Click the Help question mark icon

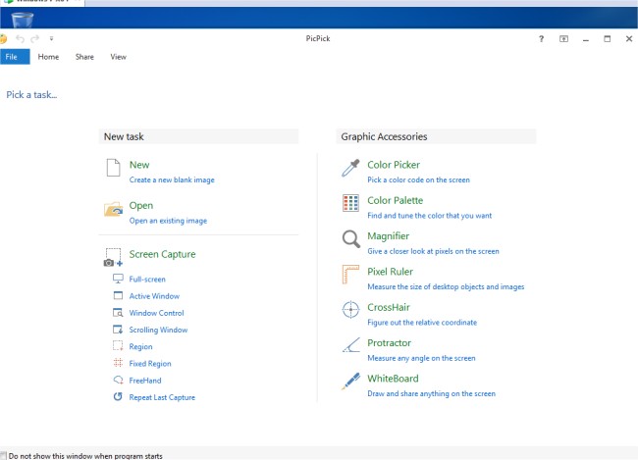click(x=541, y=38)
